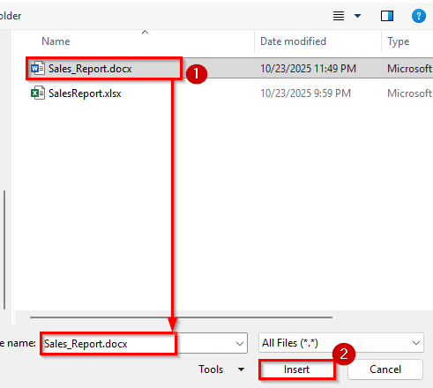Screen dimensions: 433x388
Task: Click the Type cell of SalesReport.xlsx
Action: [409, 93]
